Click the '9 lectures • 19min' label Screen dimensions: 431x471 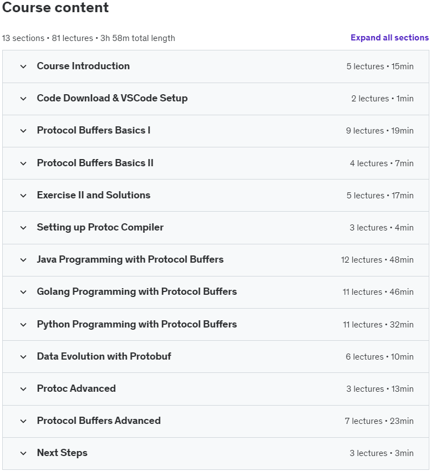click(x=379, y=131)
